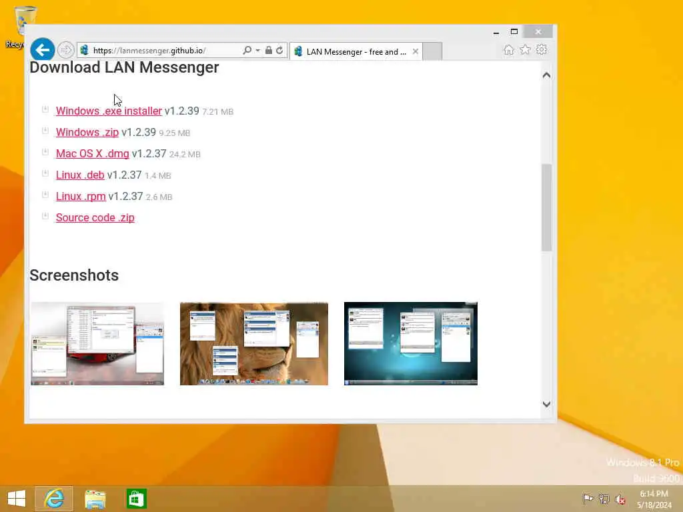
Task: Open the Home icon in the browser toolbar
Action: click(x=508, y=49)
